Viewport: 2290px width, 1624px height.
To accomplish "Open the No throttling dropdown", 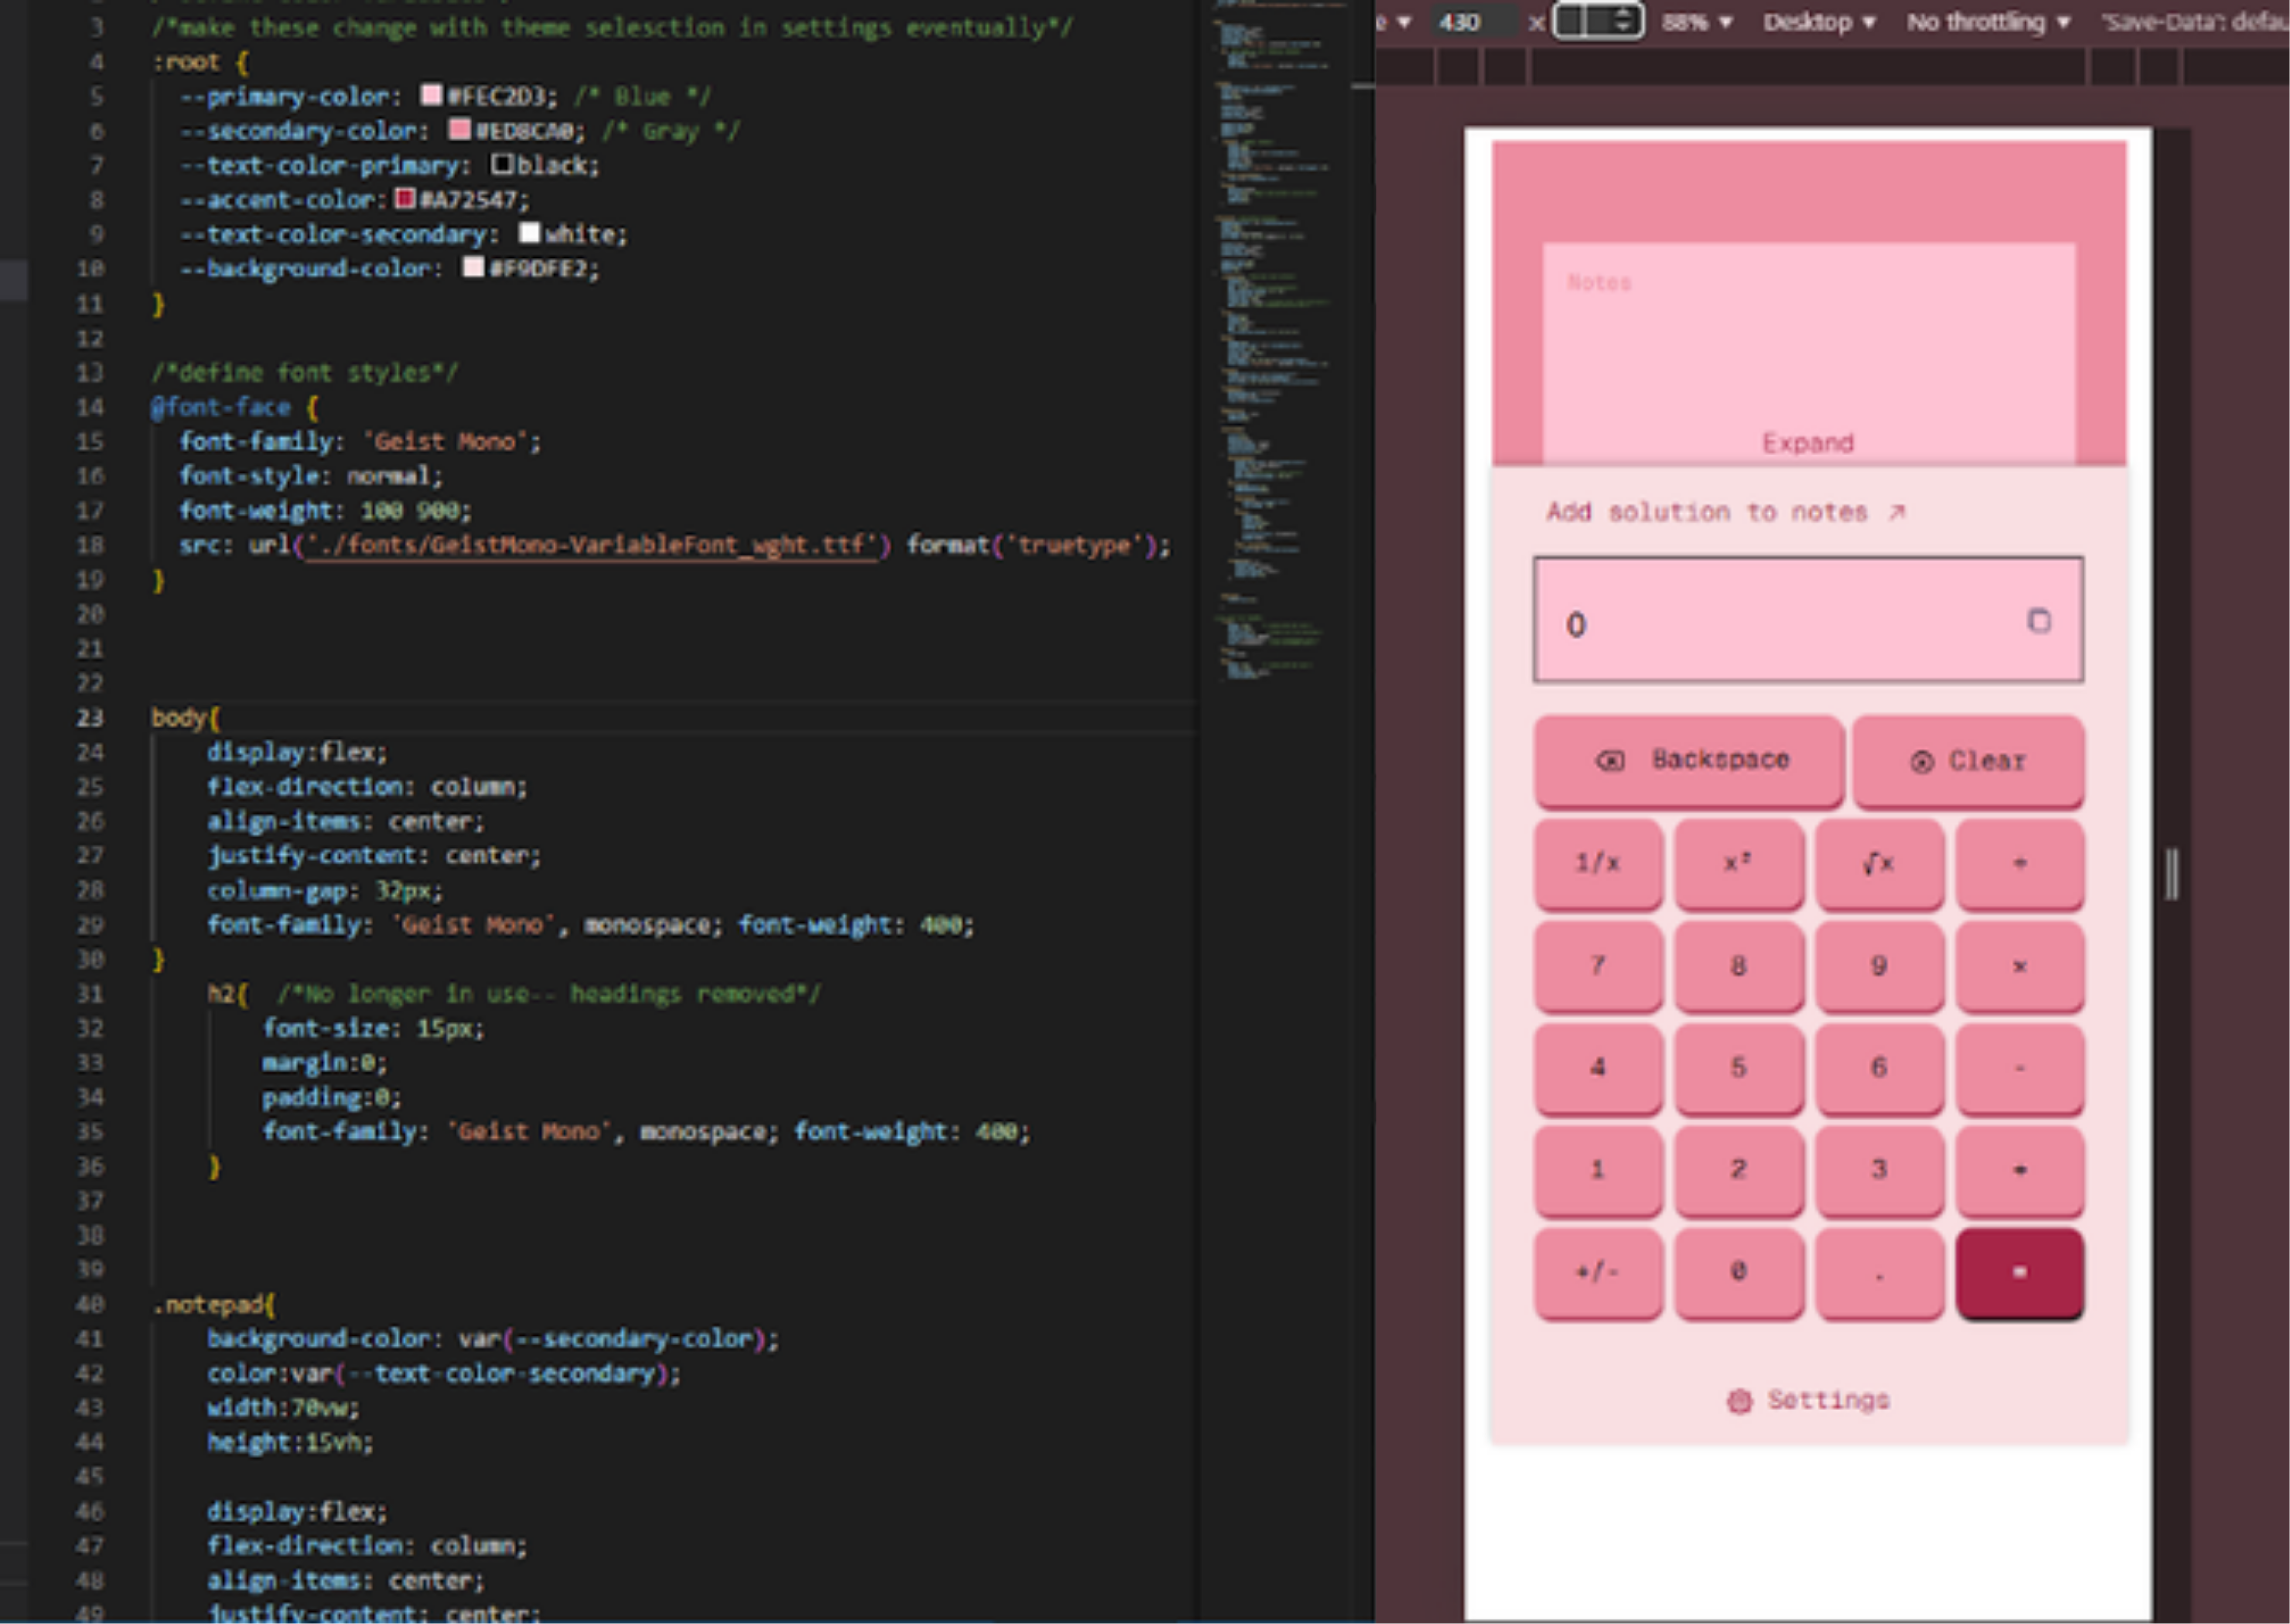I will pyautogui.click(x=1987, y=22).
